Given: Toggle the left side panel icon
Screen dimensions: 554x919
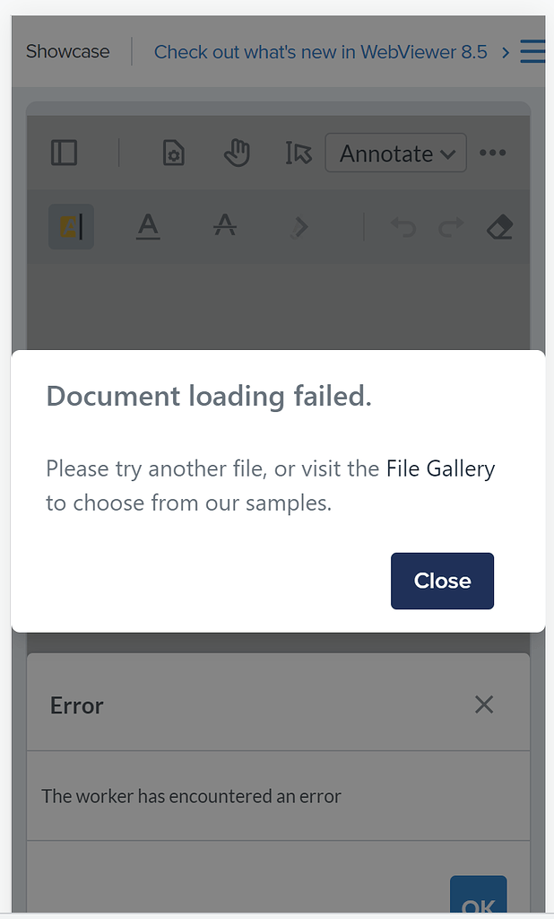Looking at the screenshot, I should 65,153.
